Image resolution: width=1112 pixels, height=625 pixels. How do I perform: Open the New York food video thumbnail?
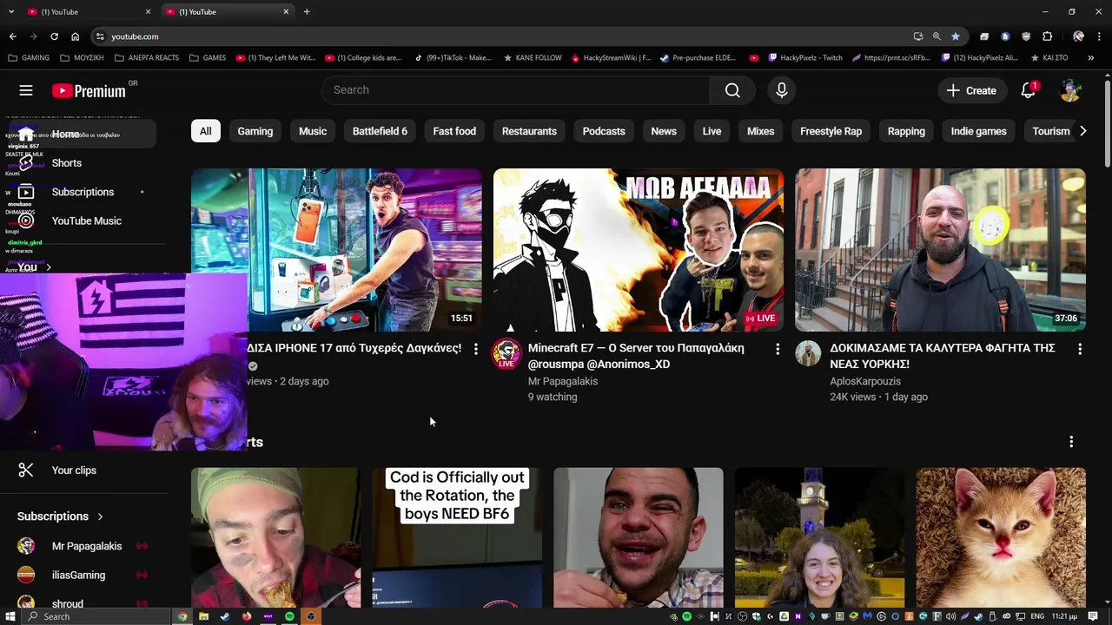click(940, 250)
